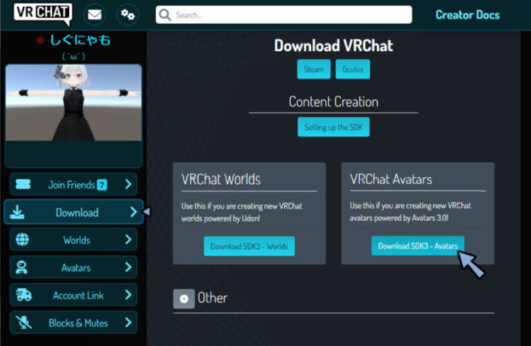Viewport: 531px width, 346px height.
Task: Expand the Worlds chevron arrow
Action: coord(128,240)
